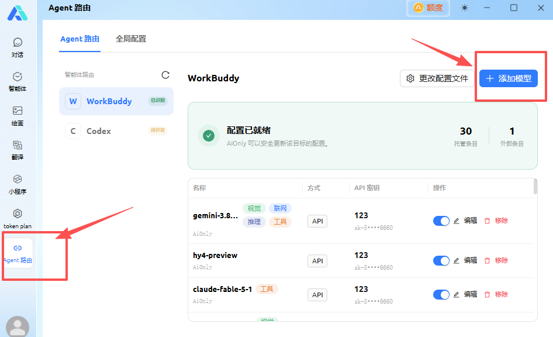553x337 pixels.
Task: Click the 推理 tag on gemini-3.8 row
Action: point(254,222)
